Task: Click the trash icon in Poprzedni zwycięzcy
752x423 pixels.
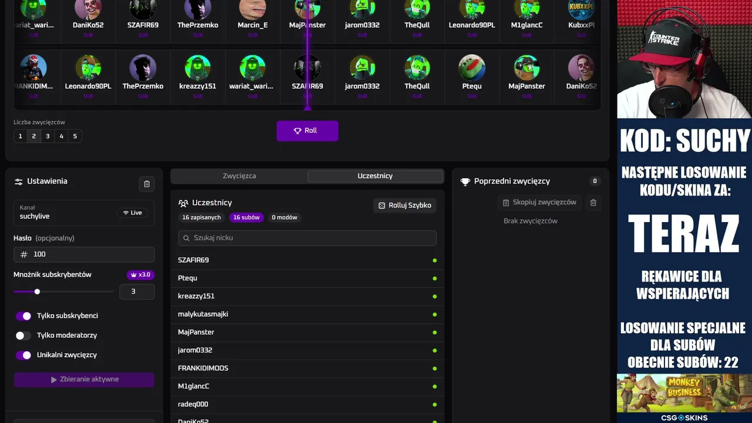Action: (593, 203)
